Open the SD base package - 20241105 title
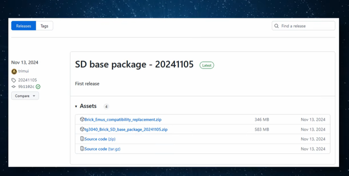This screenshot has height=176, width=349. [134, 65]
